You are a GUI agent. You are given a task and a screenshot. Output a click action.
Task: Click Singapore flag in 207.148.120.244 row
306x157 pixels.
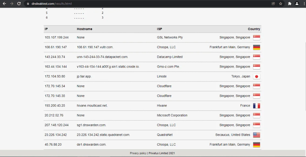[257, 125]
